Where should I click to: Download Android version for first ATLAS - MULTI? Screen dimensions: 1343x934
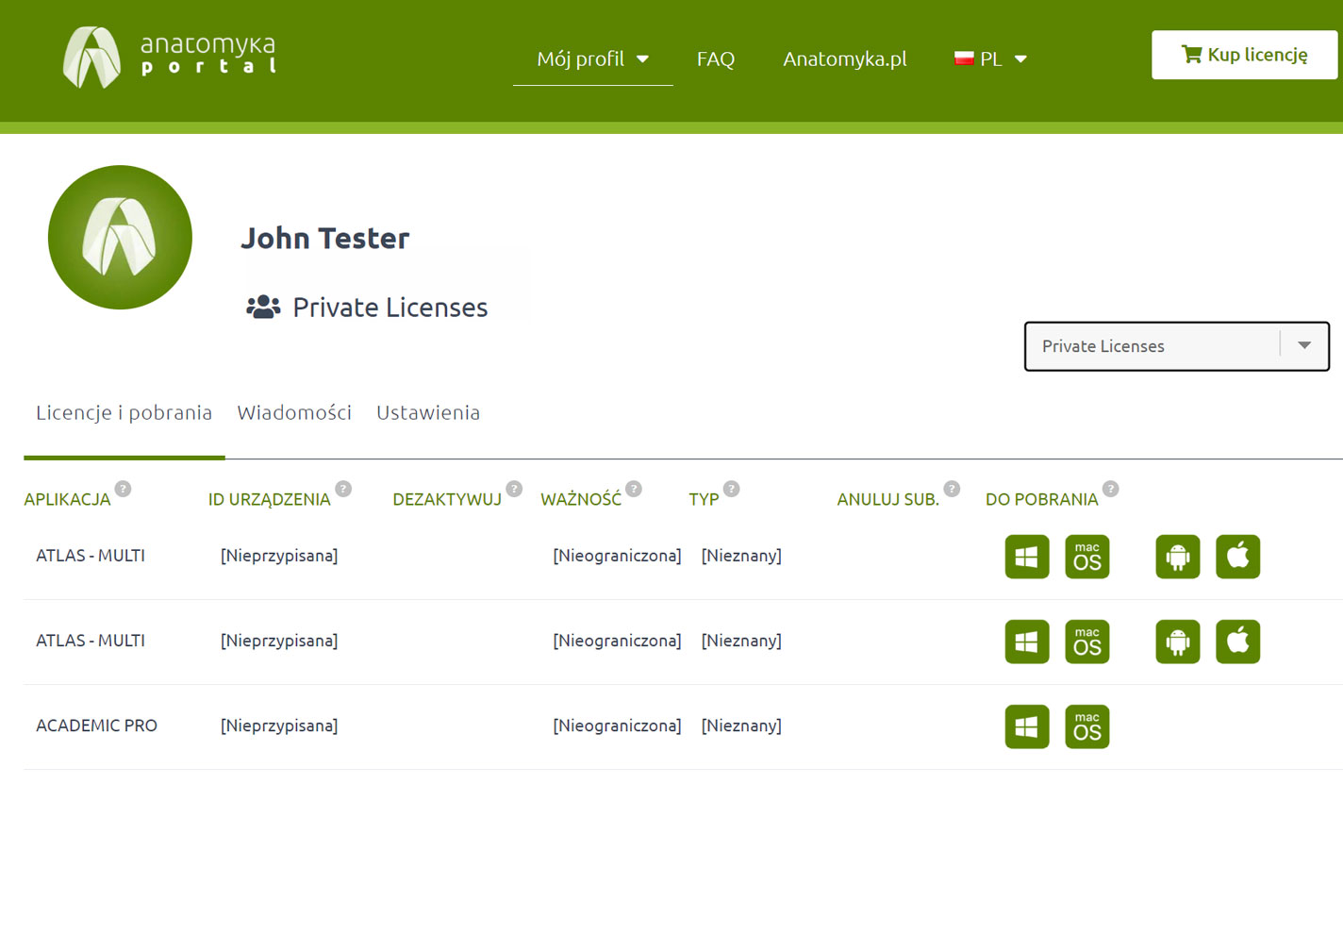1177,557
